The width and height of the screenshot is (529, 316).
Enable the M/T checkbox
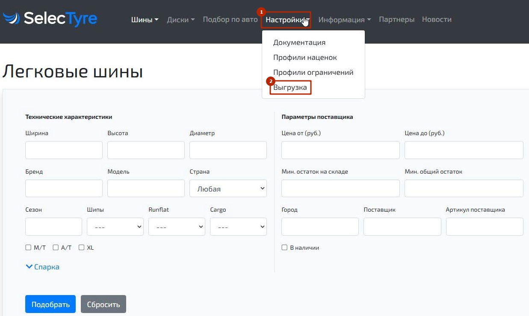[28, 248]
